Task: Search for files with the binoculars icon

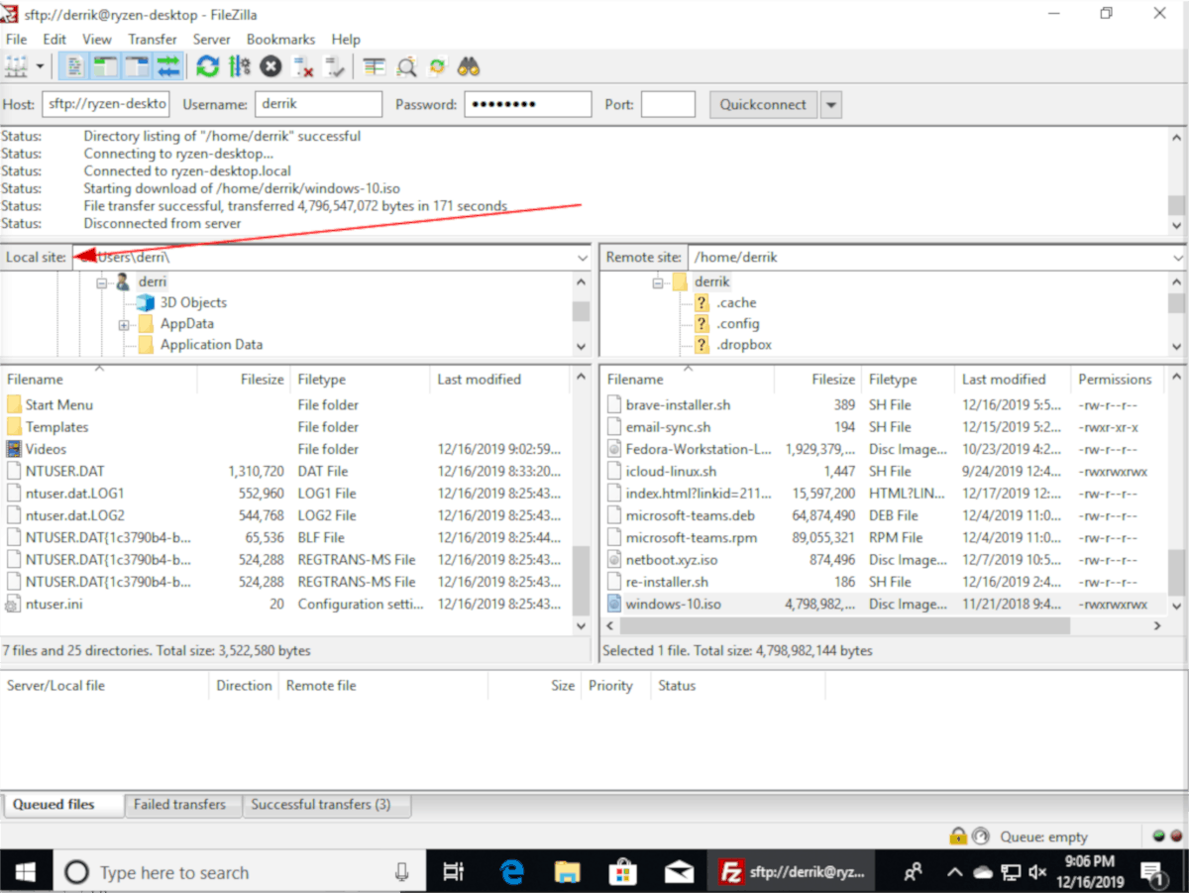Action: [x=469, y=66]
